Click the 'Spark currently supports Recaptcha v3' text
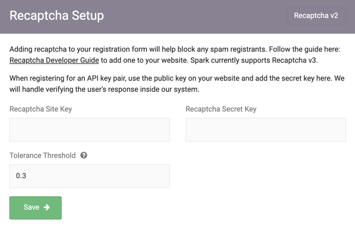The width and height of the screenshot is (355, 241). (x=248, y=60)
